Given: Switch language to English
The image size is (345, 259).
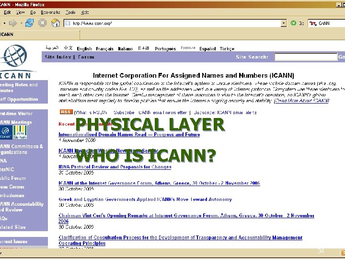Looking at the screenshot, I should (x=84, y=48).
